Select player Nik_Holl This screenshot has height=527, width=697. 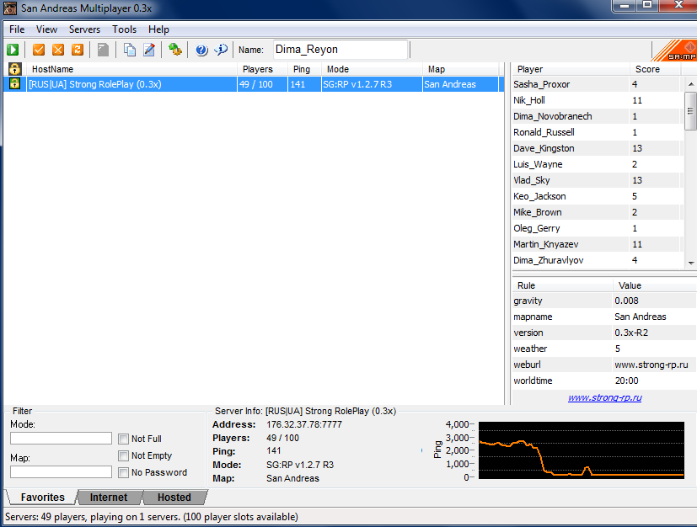coord(597,100)
